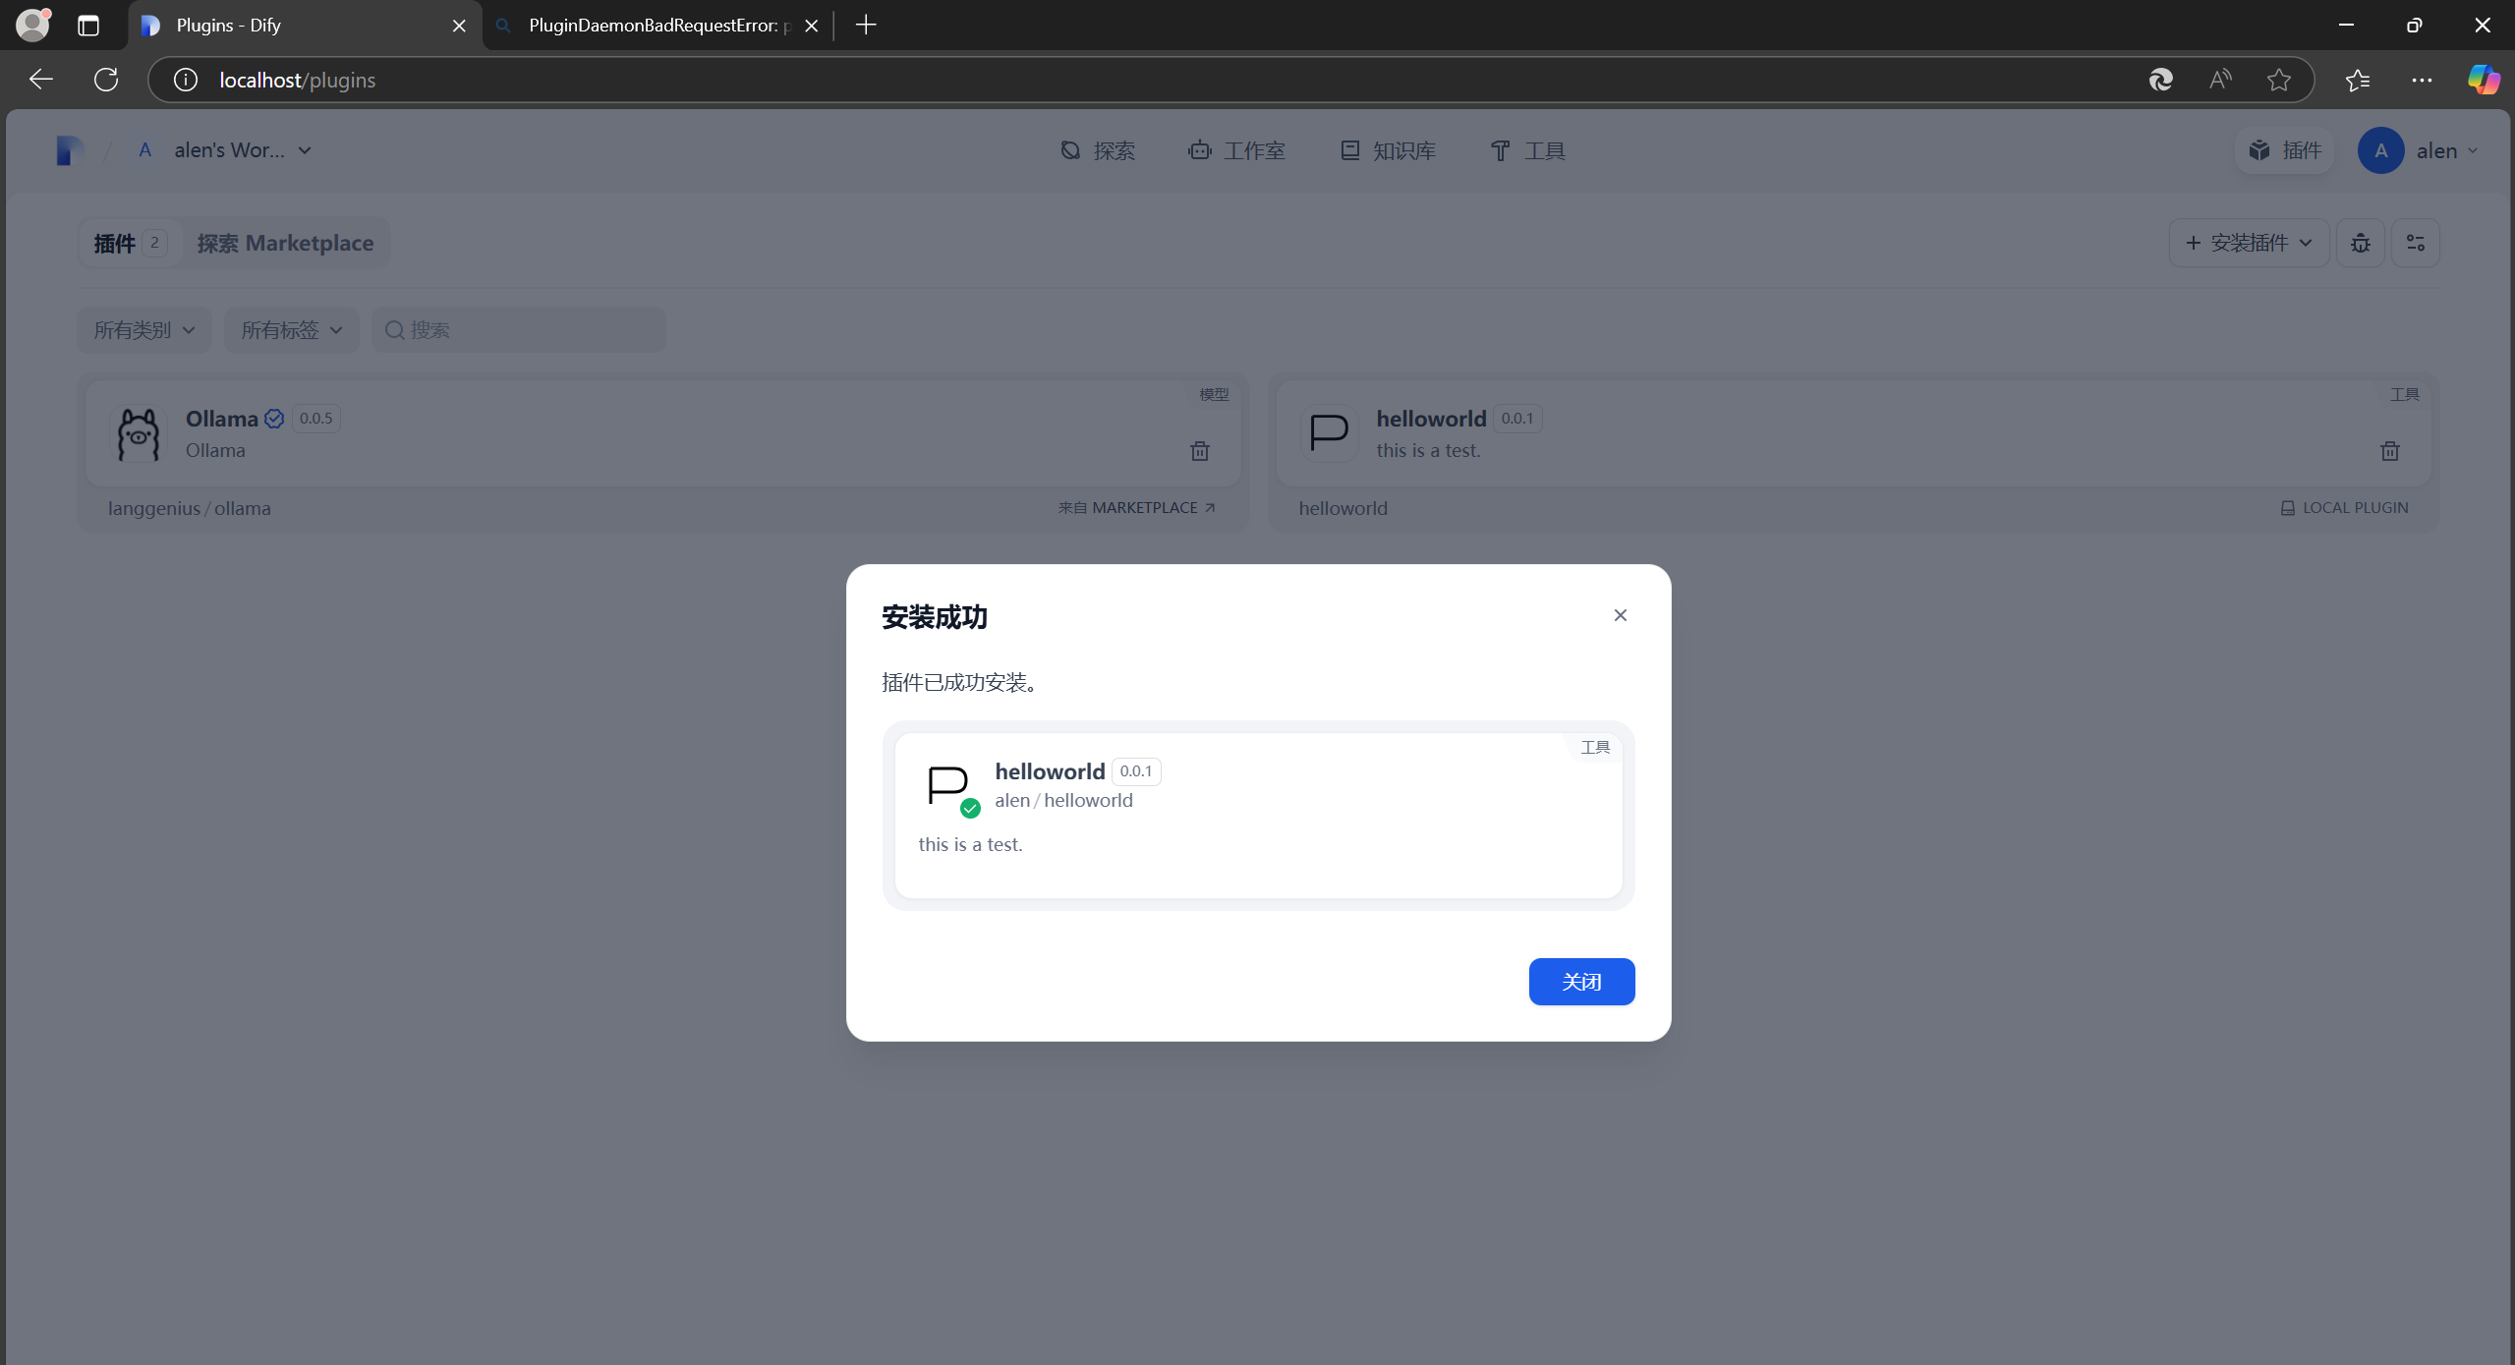
Task: Click the Dify logo icon
Action: tap(69, 150)
